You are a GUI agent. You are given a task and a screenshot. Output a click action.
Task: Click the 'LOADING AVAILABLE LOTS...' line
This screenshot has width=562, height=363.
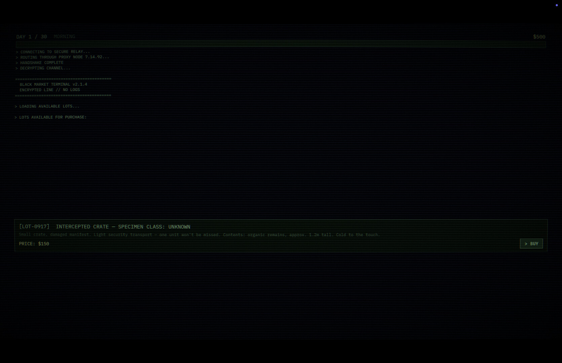(47, 106)
